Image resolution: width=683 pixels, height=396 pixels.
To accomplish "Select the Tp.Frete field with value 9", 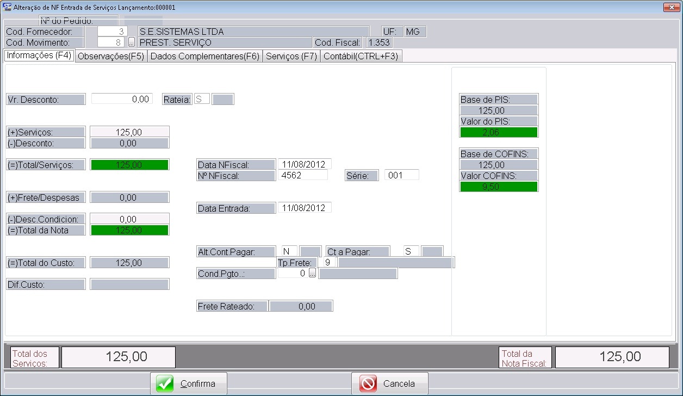I will (x=328, y=263).
